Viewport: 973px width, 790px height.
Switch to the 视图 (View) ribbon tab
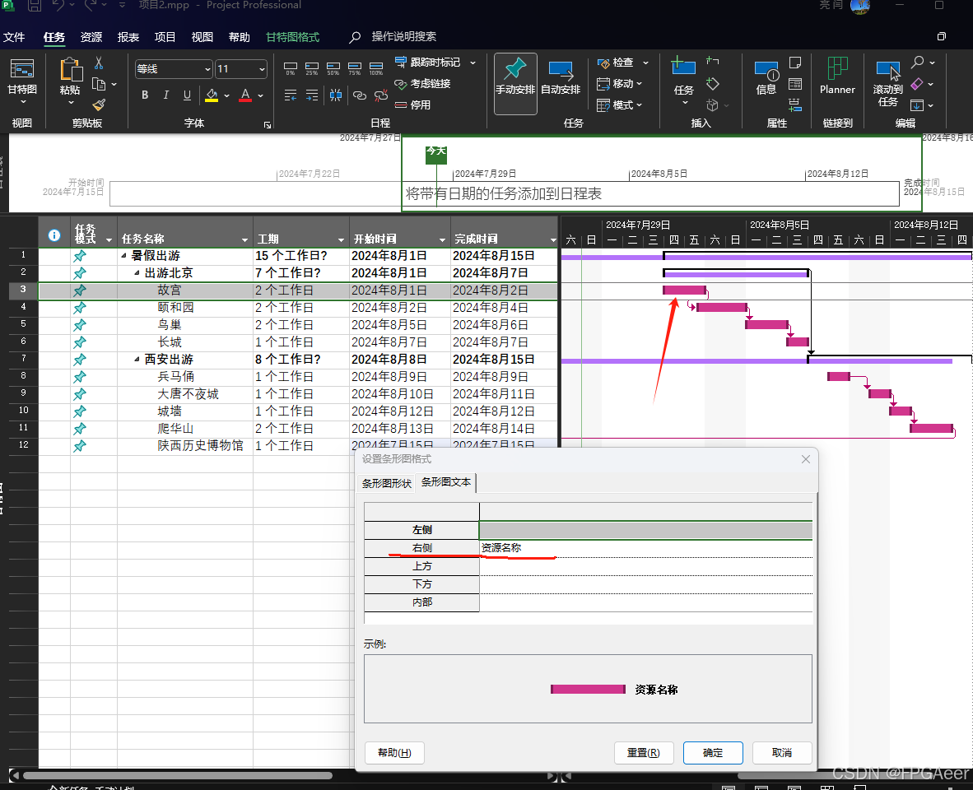click(x=202, y=37)
